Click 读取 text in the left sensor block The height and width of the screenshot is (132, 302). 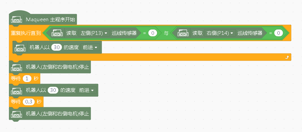pyautogui.click(x=71, y=33)
